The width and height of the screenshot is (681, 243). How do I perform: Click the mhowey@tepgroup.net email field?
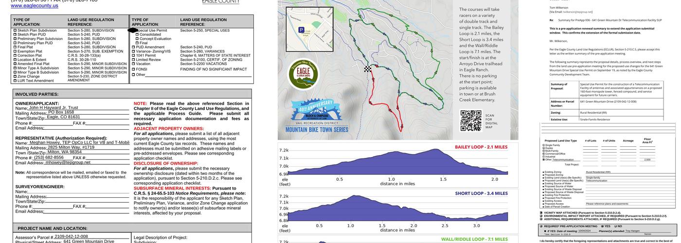87,163
